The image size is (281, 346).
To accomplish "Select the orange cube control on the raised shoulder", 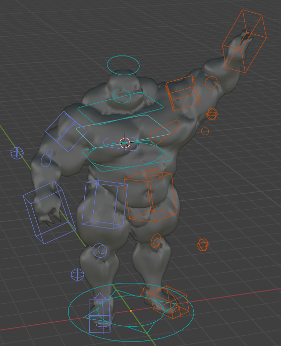I will tap(182, 93).
